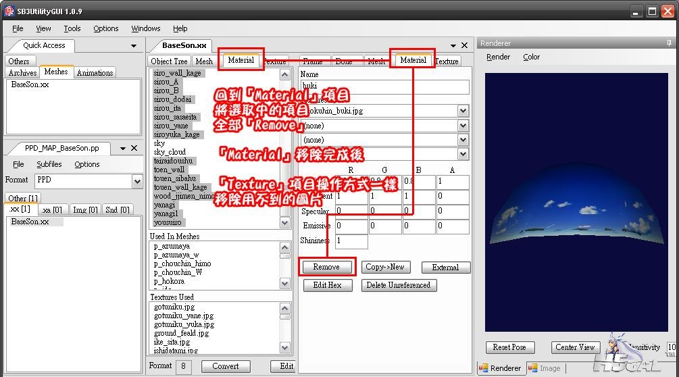Screen dimensions: 679x377
Task: Click the Renderer panel pin icon
Action: (669, 43)
